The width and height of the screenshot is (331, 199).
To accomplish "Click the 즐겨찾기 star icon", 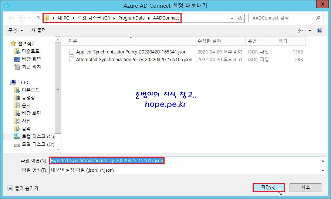I will [13, 43].
